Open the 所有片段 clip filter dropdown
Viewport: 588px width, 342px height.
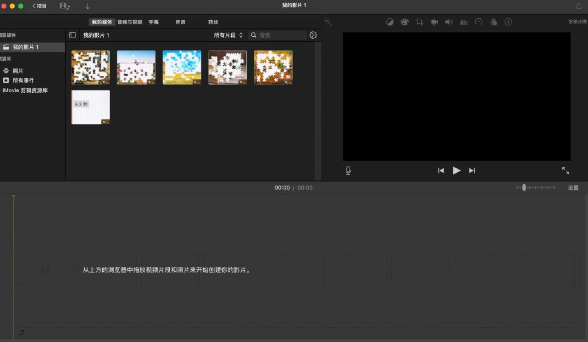click(x=228, y=35)
